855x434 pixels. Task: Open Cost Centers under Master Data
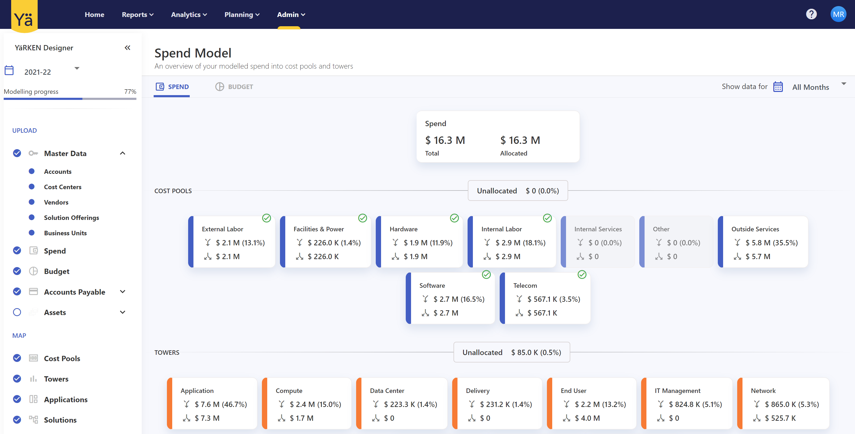(62, 187)
